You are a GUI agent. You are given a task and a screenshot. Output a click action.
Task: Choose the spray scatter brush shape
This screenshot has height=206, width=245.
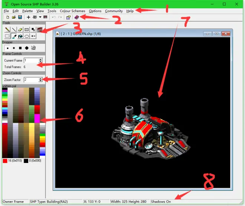(33, 48)
